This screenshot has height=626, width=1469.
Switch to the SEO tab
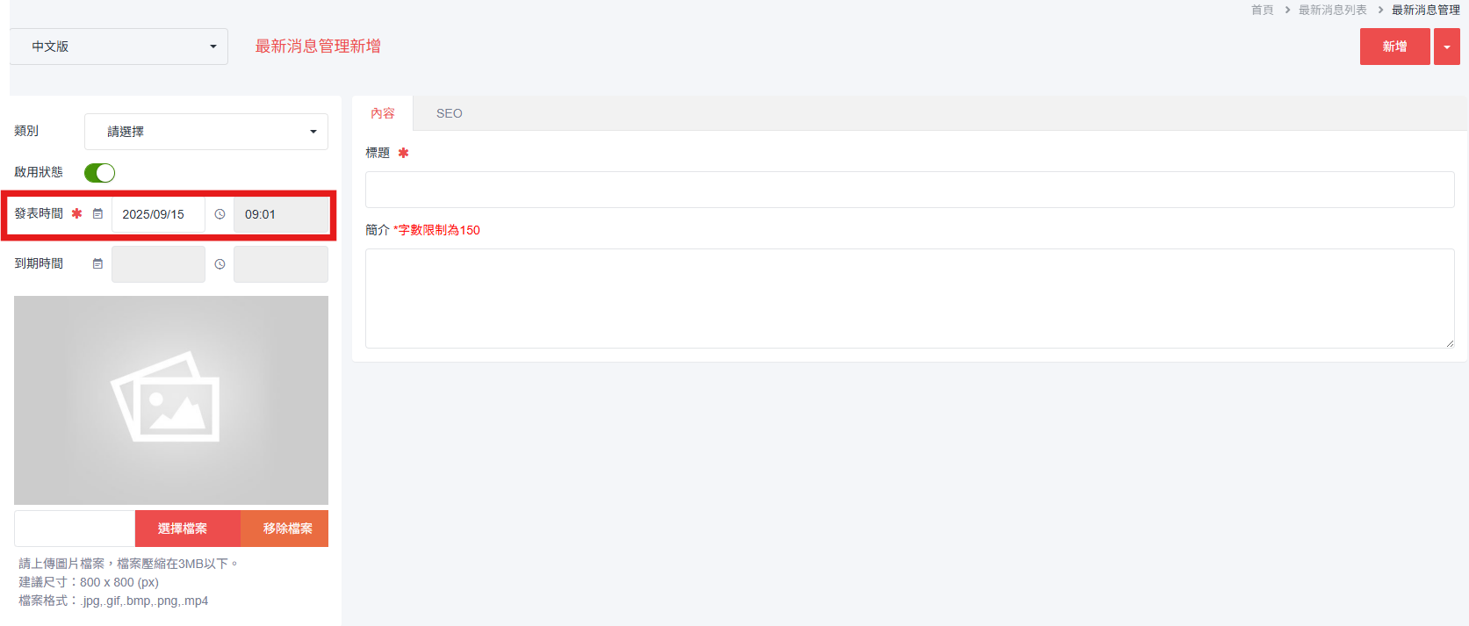tap(450, 113)
